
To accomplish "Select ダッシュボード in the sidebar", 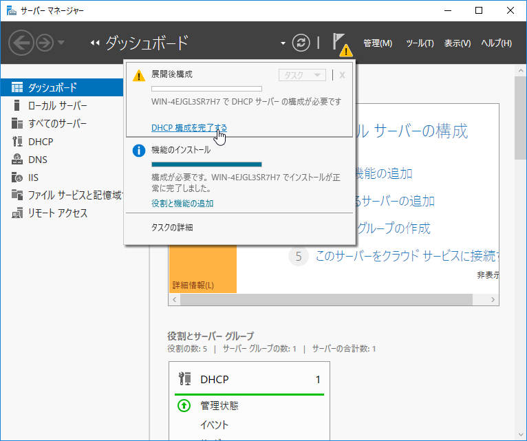I will (x=62, y=87).
